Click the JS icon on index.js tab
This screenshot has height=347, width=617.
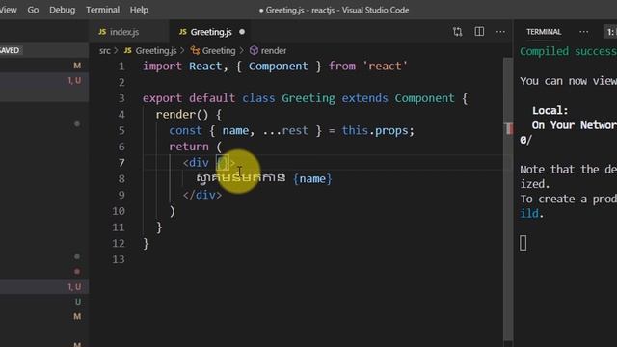(x=102, y=32)
